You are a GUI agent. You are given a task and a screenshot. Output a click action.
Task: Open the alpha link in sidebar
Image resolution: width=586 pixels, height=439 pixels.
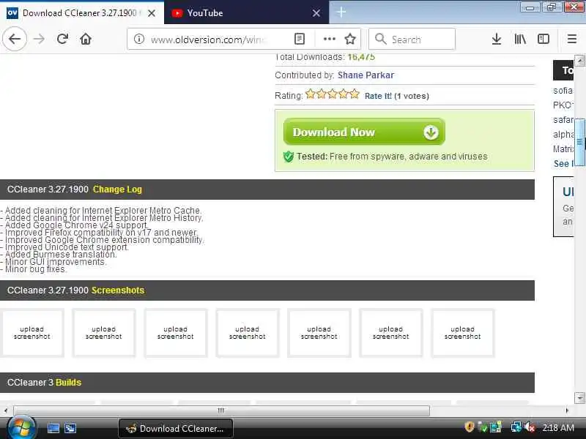563,135
